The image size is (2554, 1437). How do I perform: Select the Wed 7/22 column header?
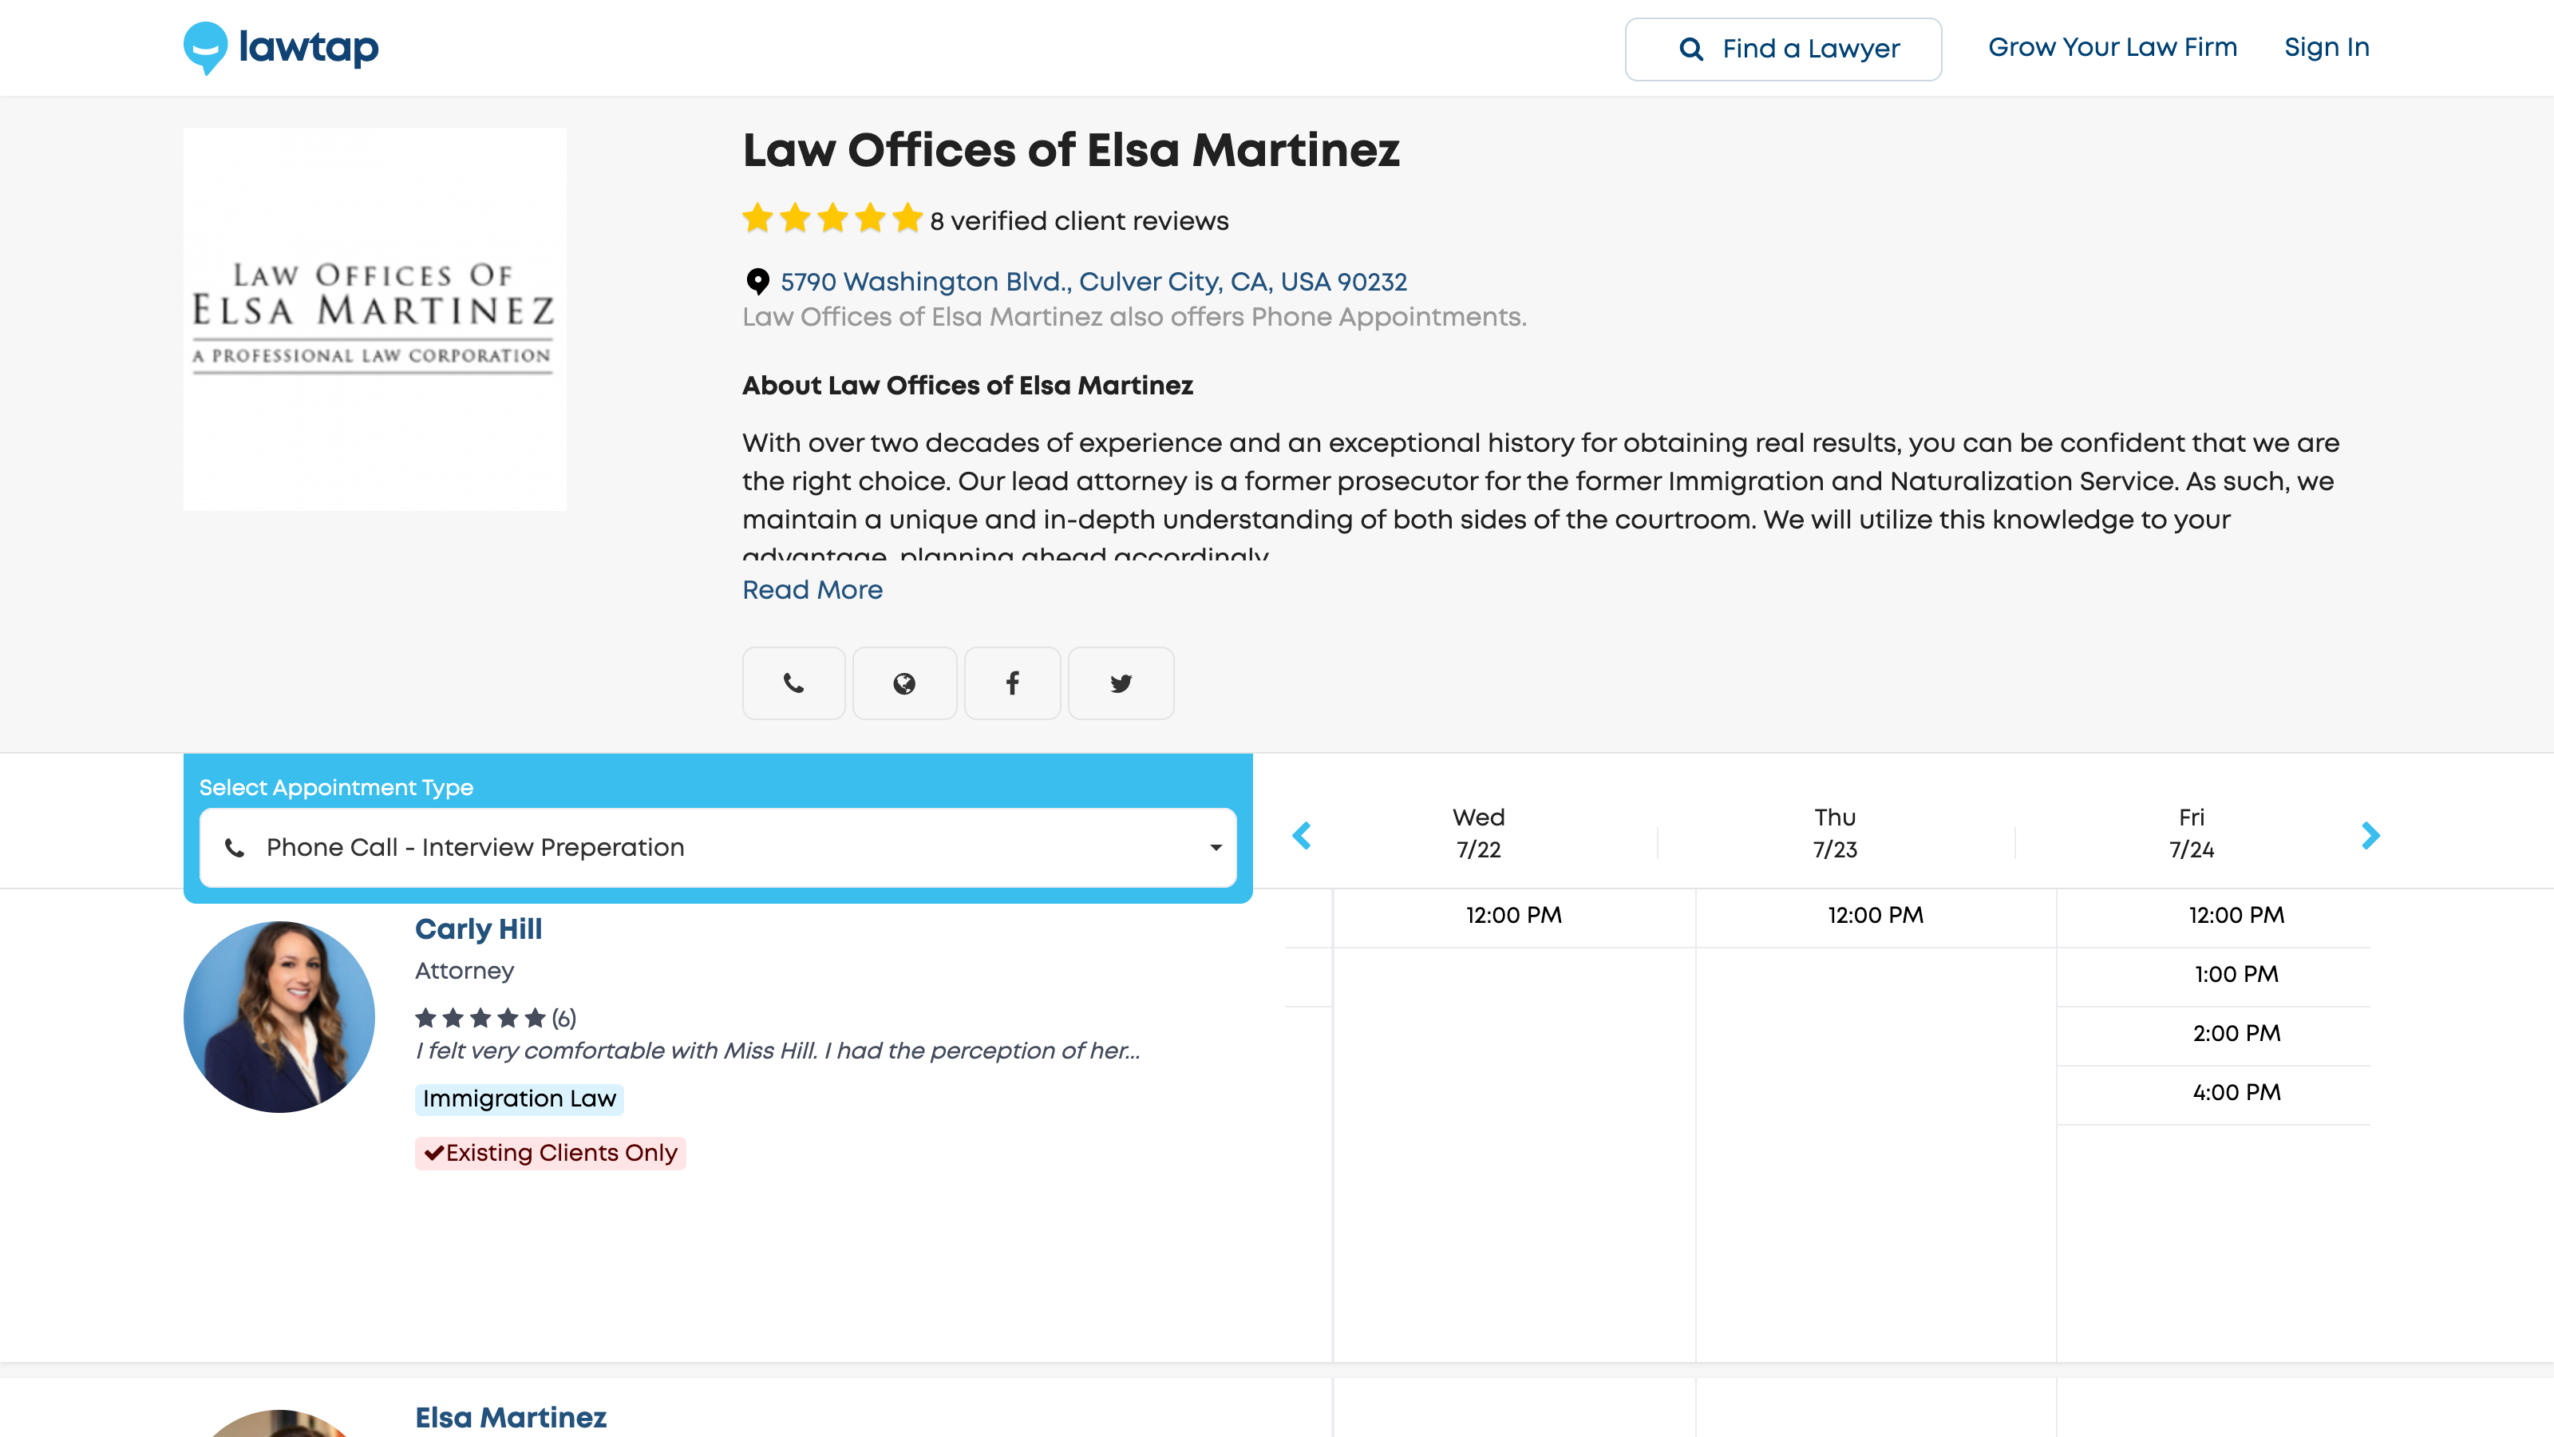tap(1478, 833)
